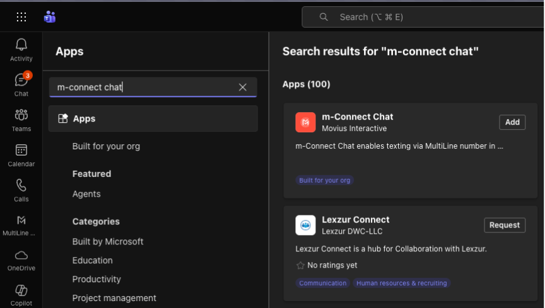Open the m-Connect Chat title

(x=357, y=117)
